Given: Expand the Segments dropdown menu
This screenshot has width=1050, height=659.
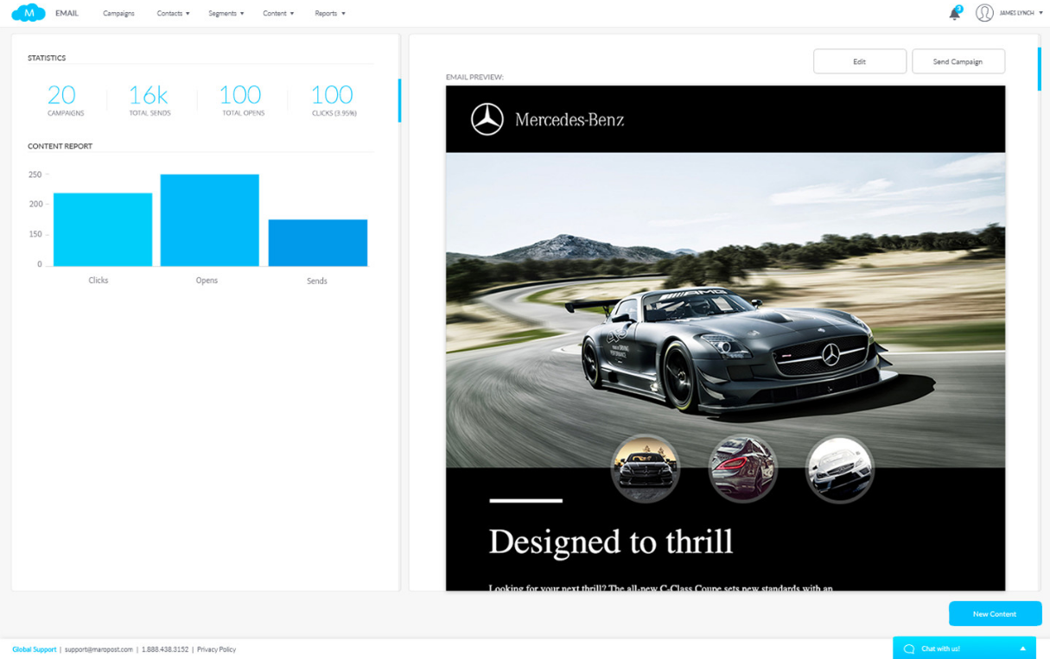Looking at the screenshot, I should coord(226,14).
